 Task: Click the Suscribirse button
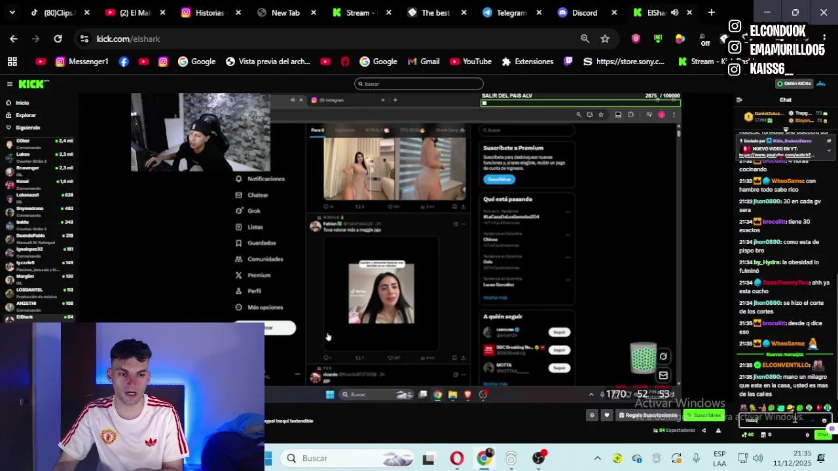704,415
